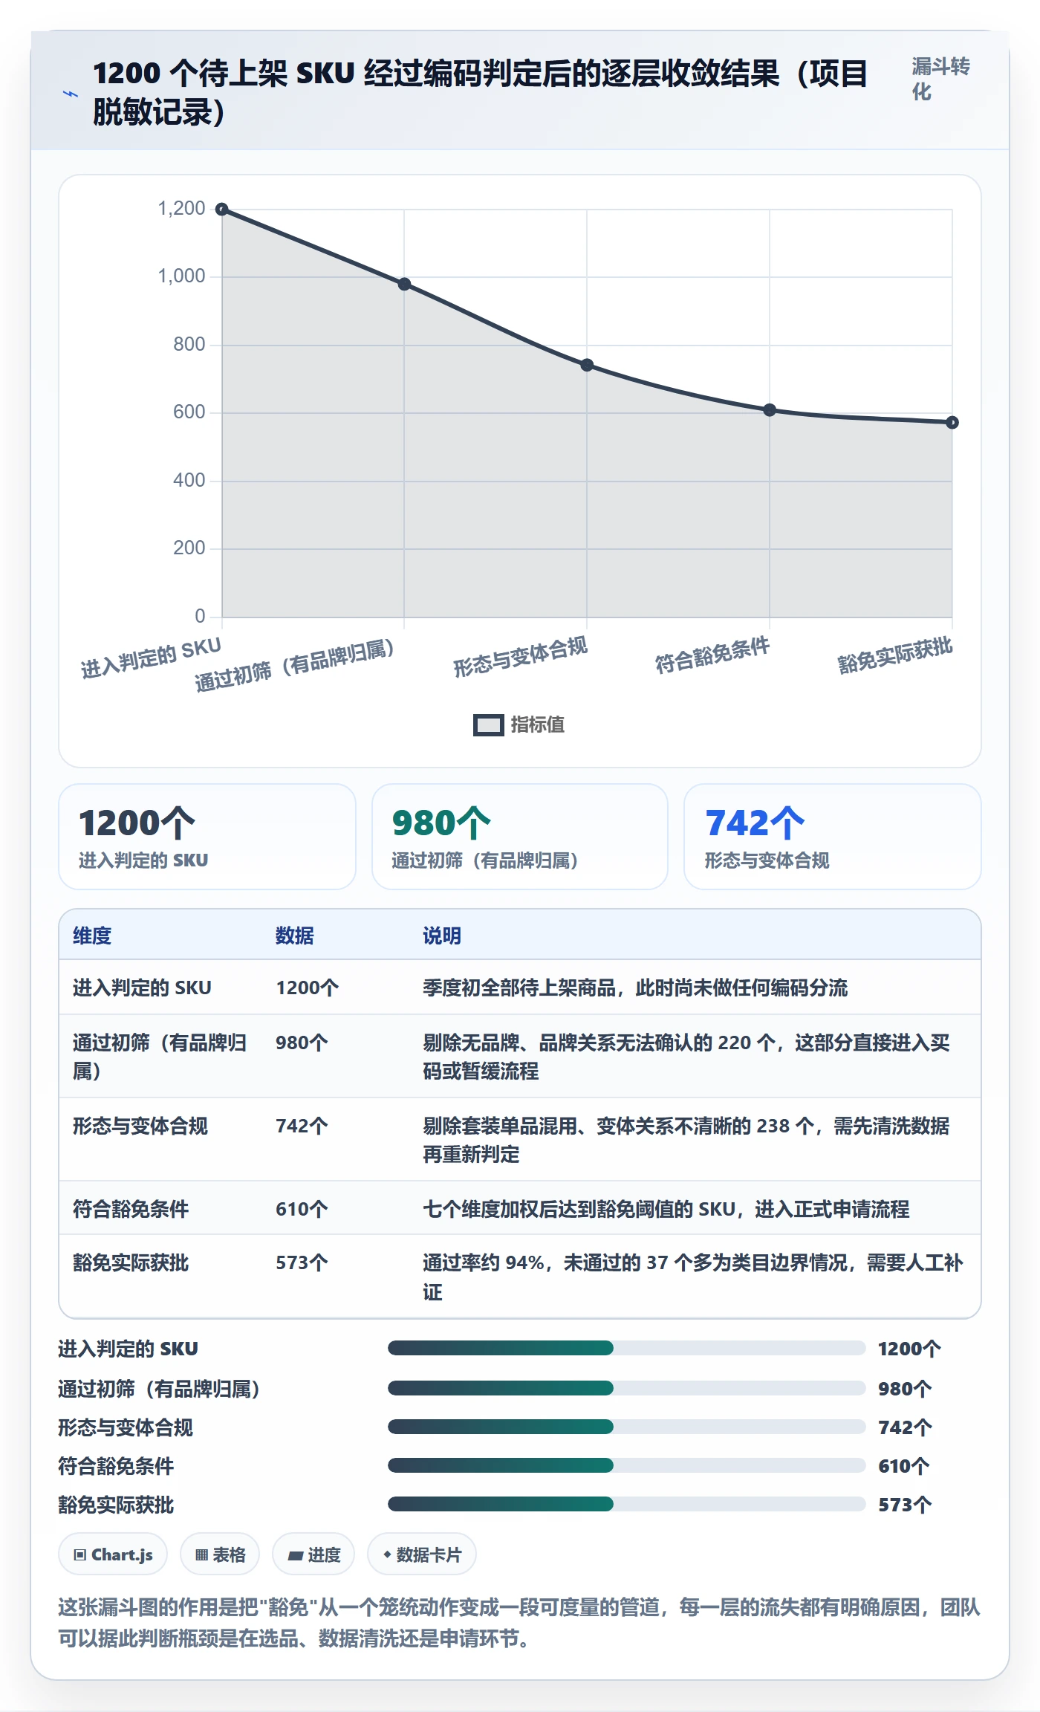Click table cell 742个
This screenshot has width=1040, height=1712.
pyautogui.click(x=302, y=1126)
